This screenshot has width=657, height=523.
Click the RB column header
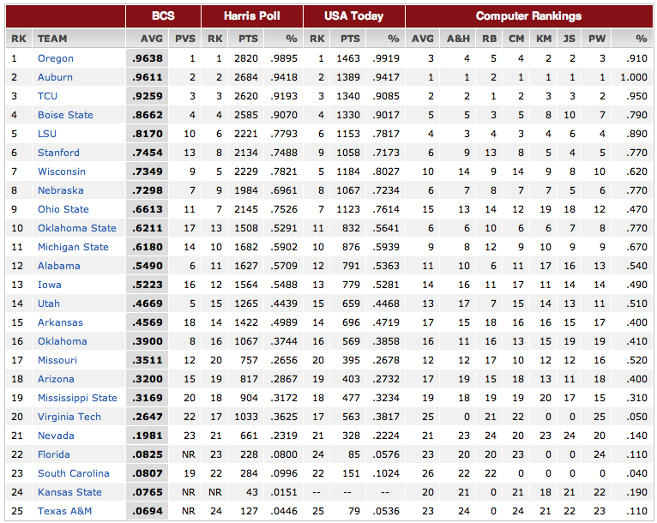[x=489, y=39]
